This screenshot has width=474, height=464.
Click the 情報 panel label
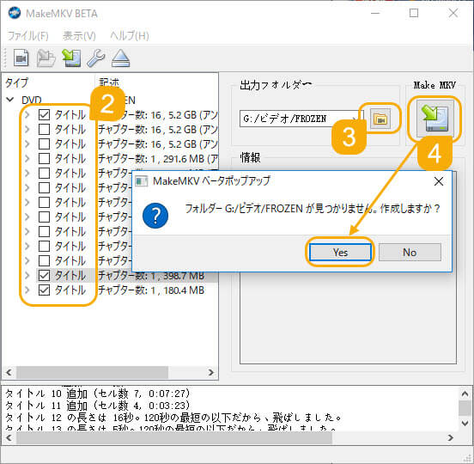(x=250, y=157)
